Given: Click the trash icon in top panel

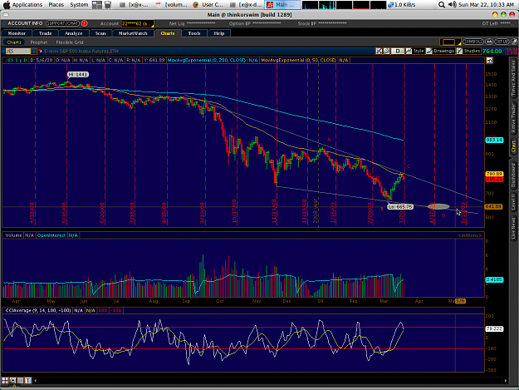Looking at the screenshot, I should click(108, 5).
